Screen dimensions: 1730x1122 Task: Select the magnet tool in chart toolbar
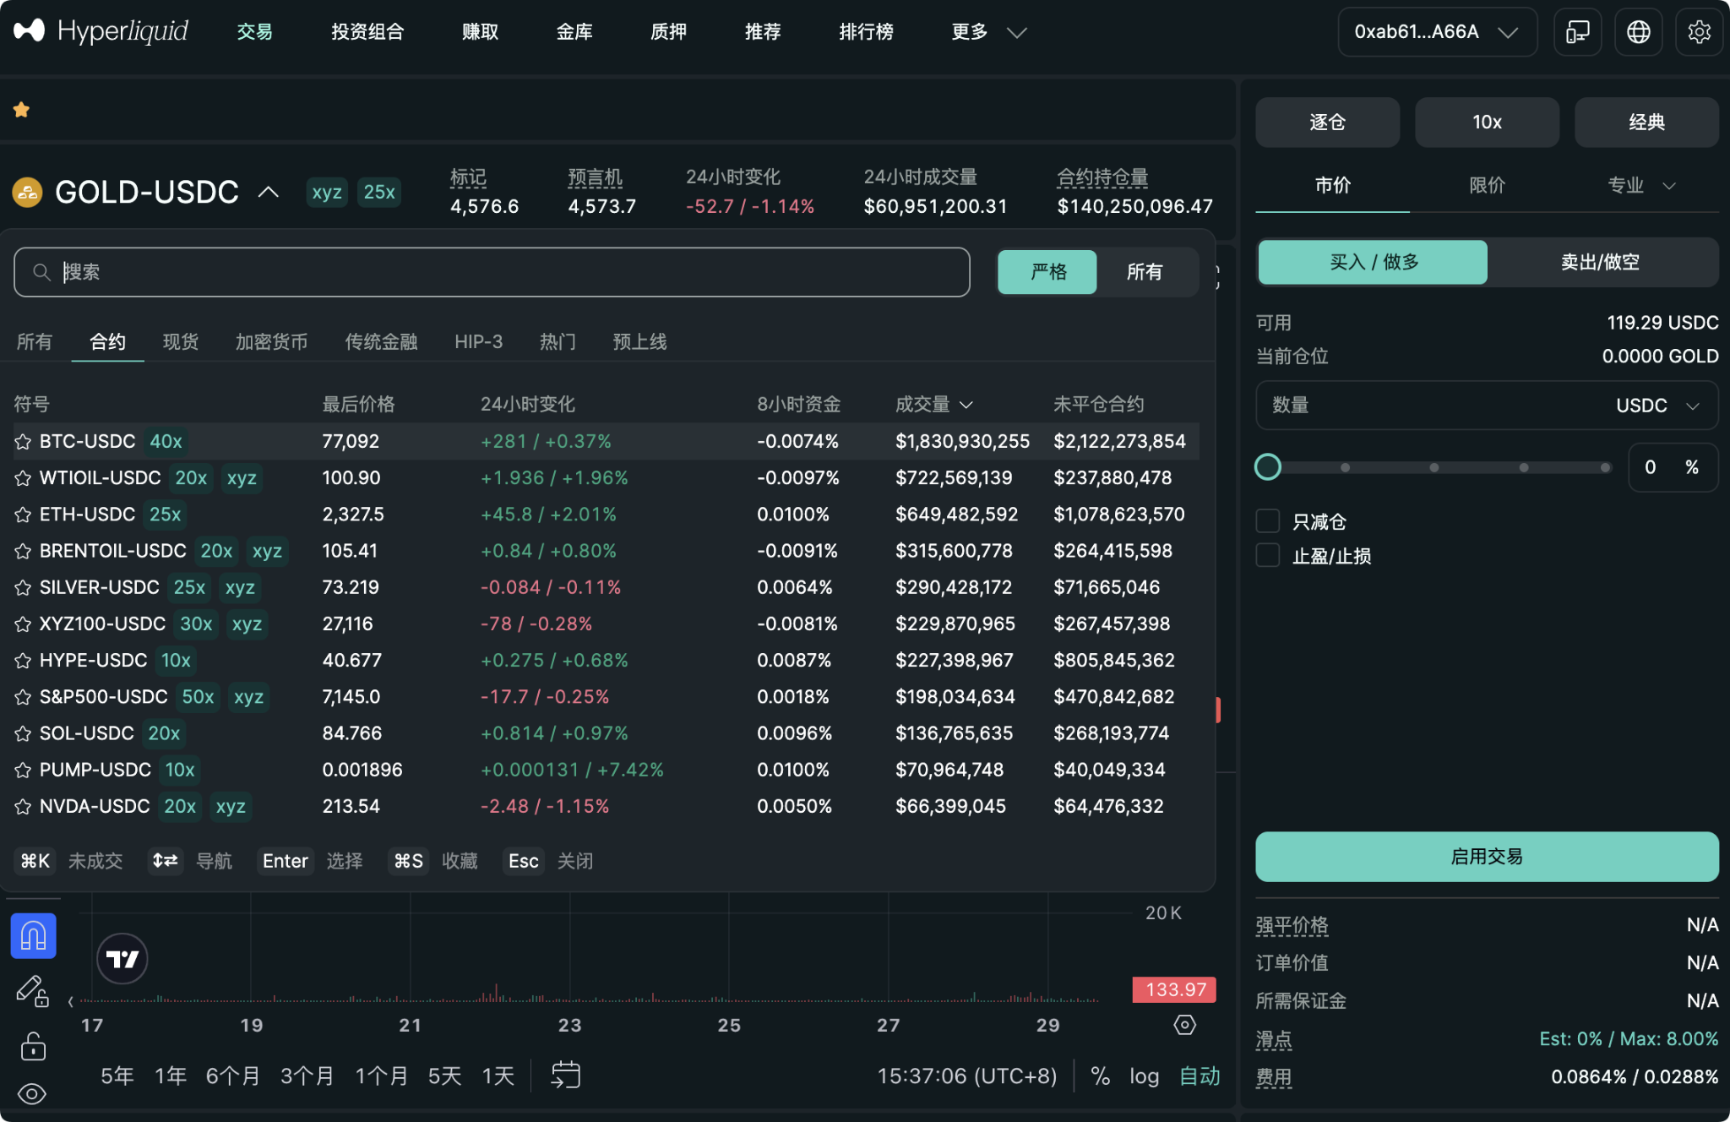(33, 936)
